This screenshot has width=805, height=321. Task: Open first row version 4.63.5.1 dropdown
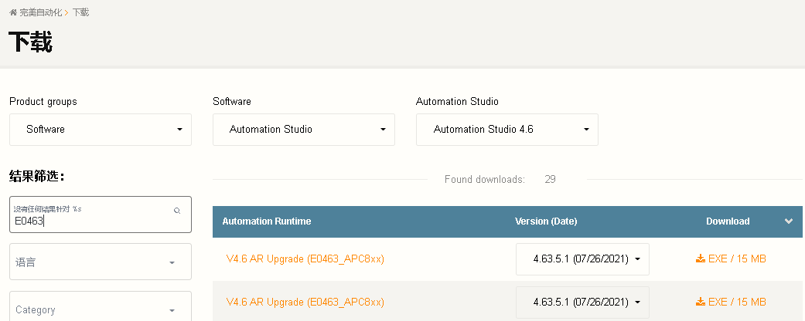[583, 259]
